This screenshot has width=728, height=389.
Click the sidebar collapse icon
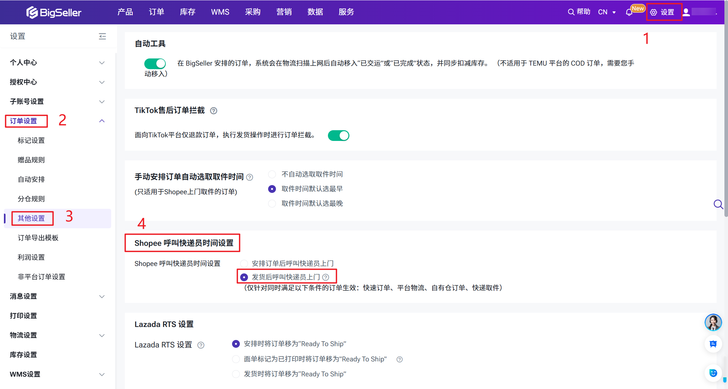pos(102,36)
